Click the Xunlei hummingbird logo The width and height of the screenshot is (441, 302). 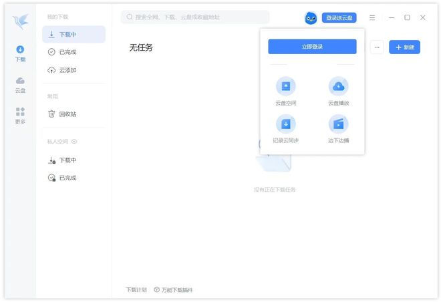coord(20,21)
